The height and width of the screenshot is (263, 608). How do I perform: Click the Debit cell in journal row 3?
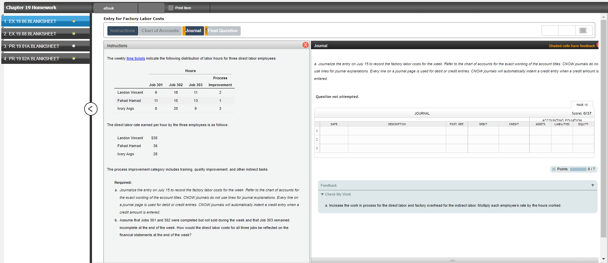point(483,148)
